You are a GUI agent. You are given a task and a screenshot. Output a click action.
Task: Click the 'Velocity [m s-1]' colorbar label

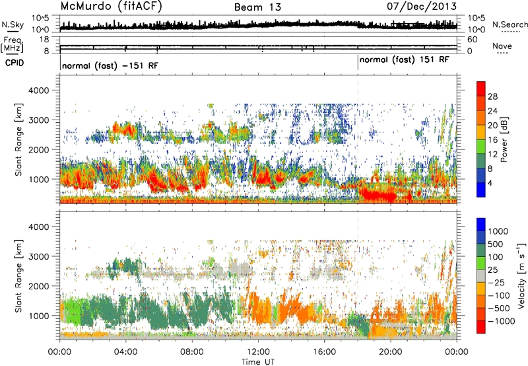click(x=521, y=275)
